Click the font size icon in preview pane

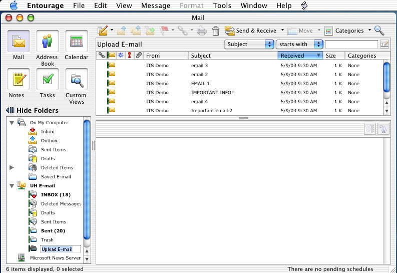(x=383, y=129)
